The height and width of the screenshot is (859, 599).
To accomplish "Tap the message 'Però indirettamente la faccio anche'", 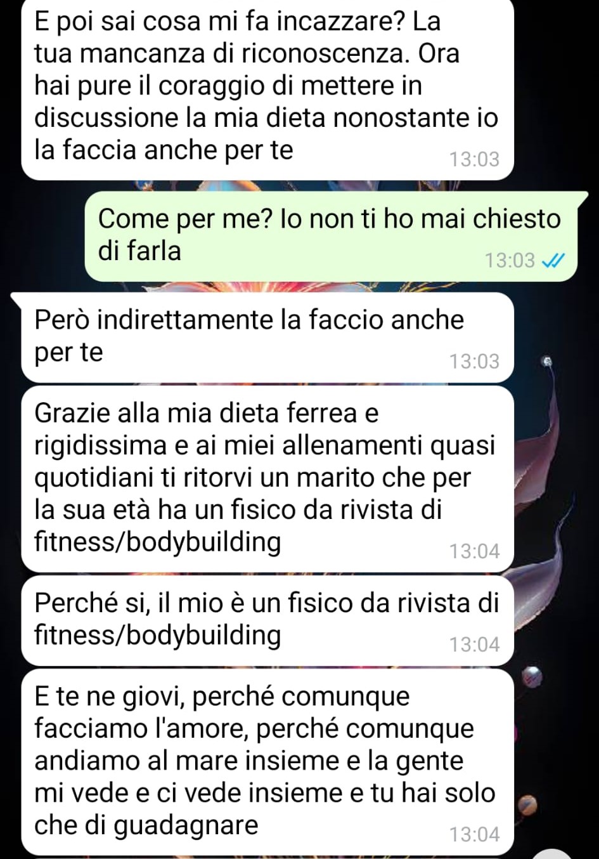I will [267, 337].
